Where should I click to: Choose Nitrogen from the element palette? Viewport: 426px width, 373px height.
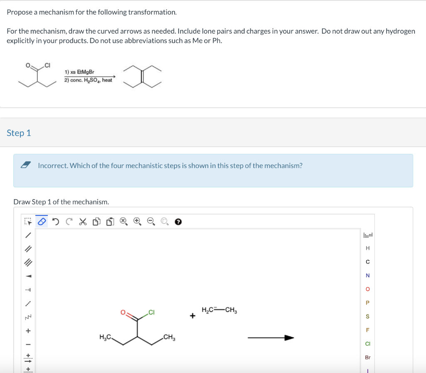(367, 275)
